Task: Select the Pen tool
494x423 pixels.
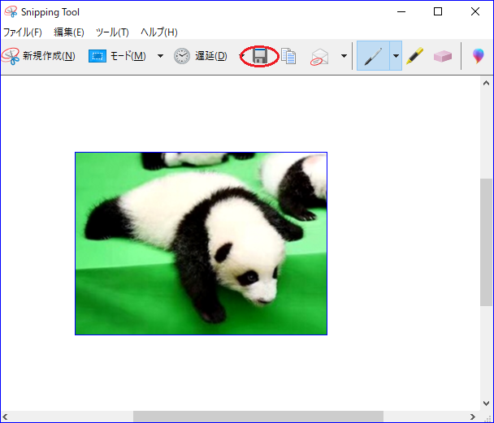Action: click(373, 56)
